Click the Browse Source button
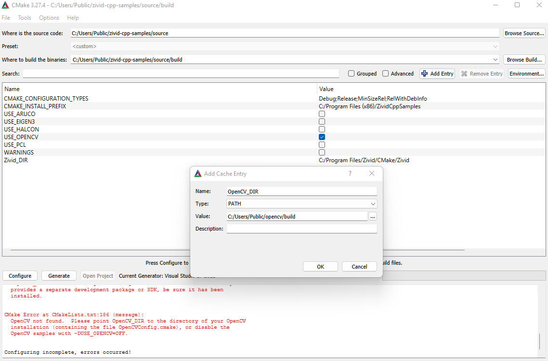Viewport: 548px width, 361px height. click(524, 33)
